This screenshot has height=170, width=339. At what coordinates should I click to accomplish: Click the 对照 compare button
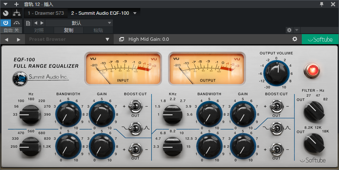click(x=39, y=30)
